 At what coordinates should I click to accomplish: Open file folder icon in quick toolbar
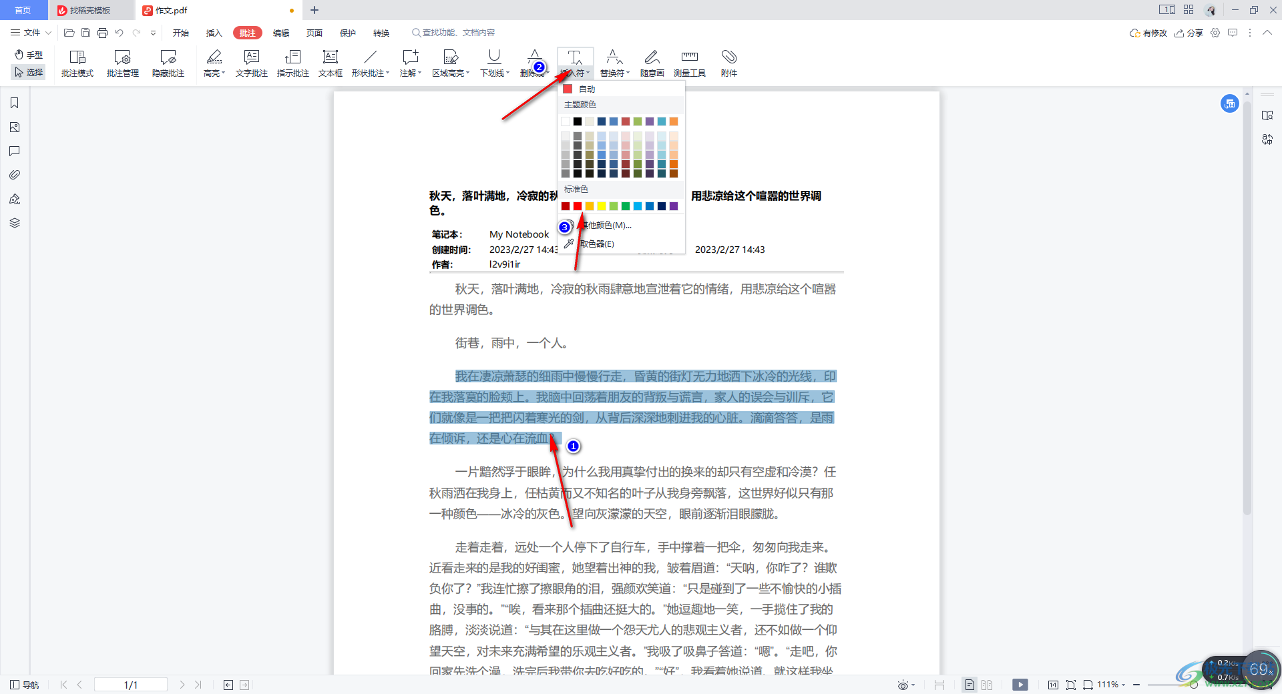click(x=69, y=33)
